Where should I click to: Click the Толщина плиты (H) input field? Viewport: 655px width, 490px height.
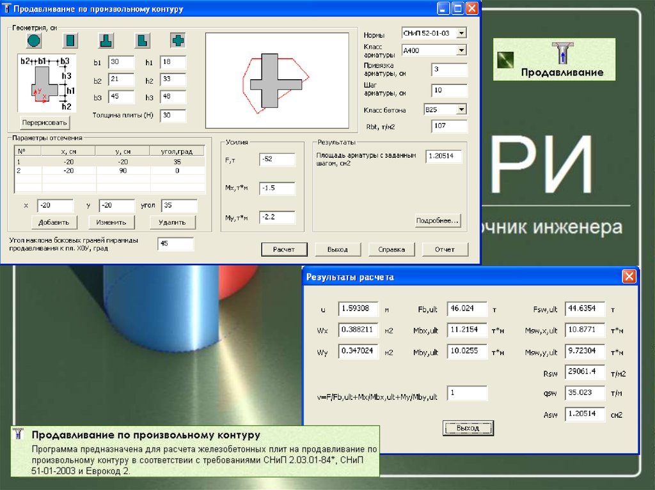tap(173, 116)
